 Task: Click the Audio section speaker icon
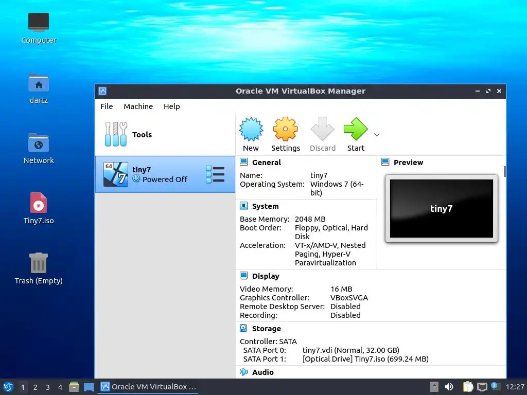click(243, 372)
